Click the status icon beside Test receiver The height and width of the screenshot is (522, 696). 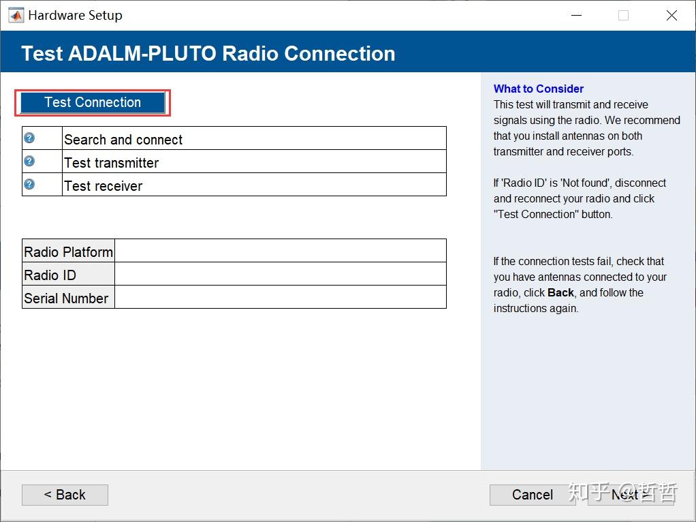coord(29,184)
